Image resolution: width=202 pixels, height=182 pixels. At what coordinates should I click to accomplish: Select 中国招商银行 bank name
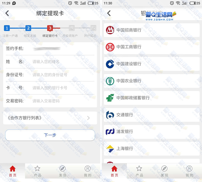click(129, 30)
